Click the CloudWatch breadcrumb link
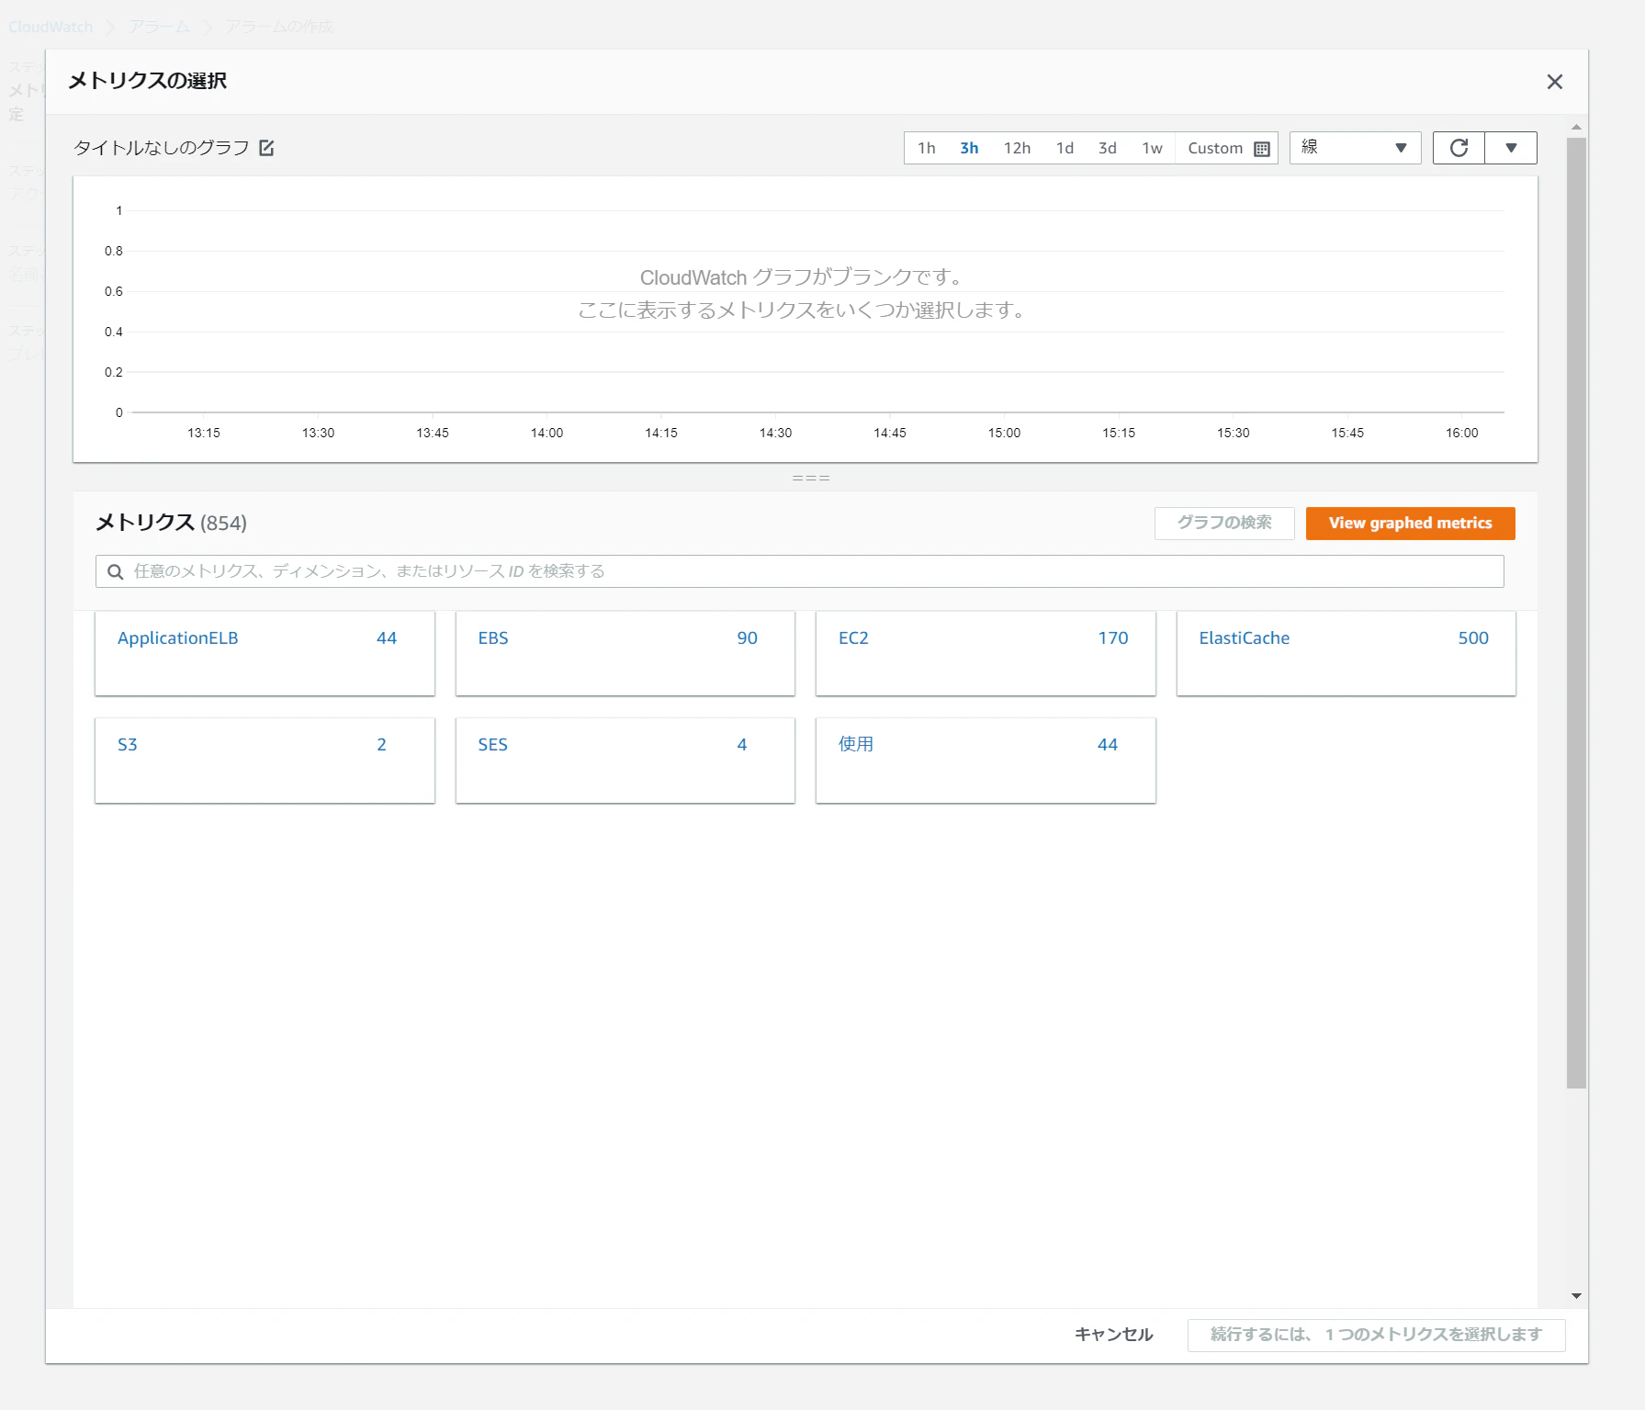 [51, 27]
